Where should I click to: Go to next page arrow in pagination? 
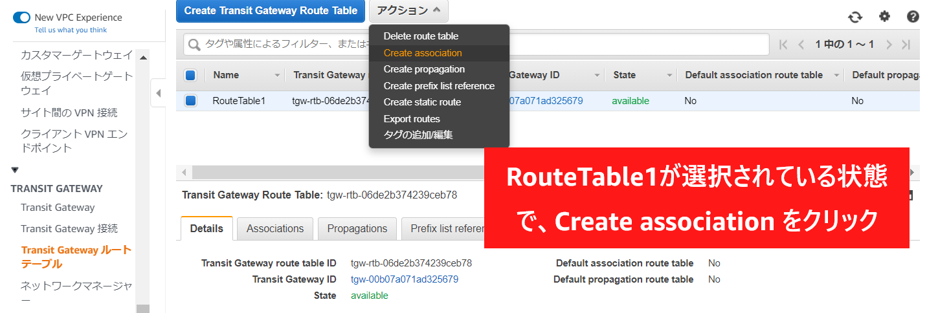pos(889,45)
